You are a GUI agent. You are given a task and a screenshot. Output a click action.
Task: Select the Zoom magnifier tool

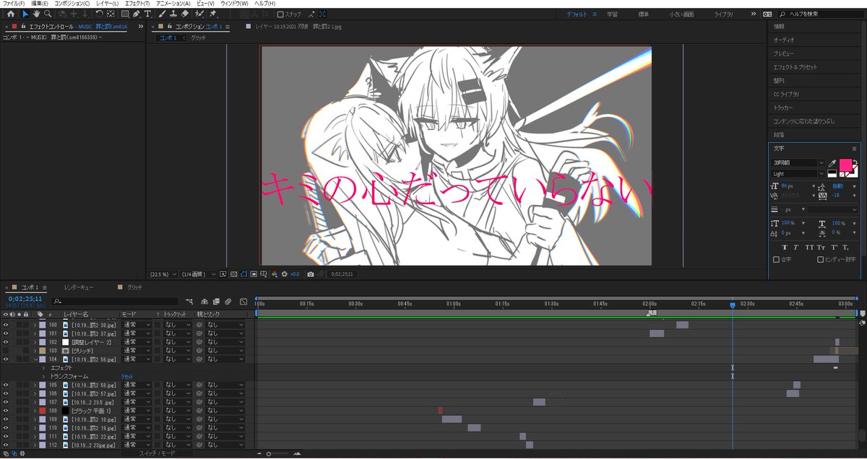coord(48,14)
